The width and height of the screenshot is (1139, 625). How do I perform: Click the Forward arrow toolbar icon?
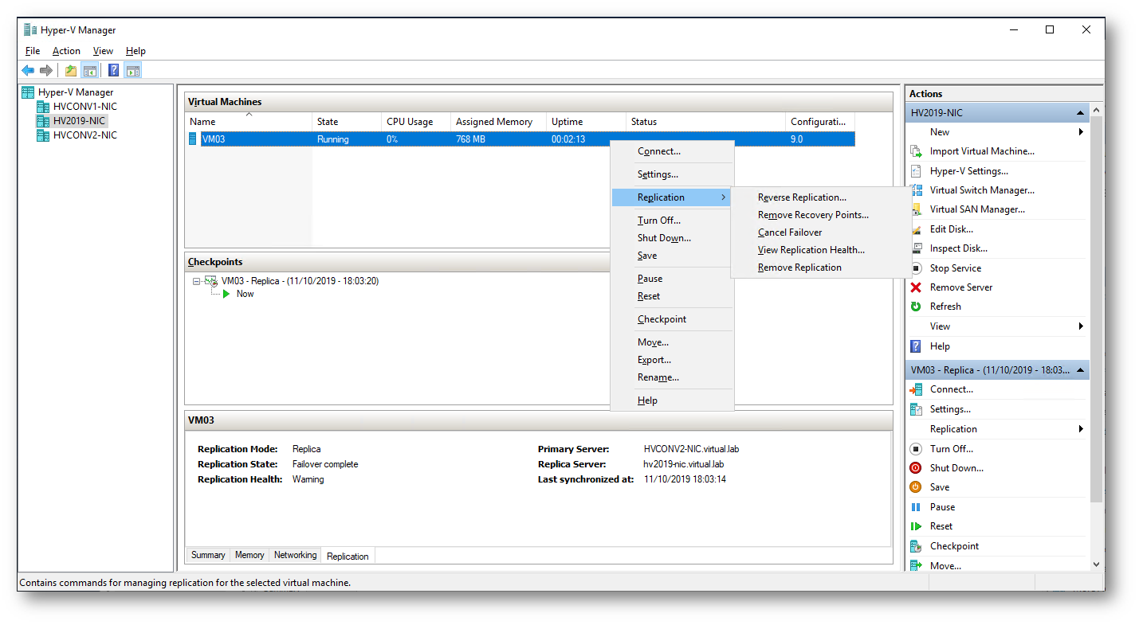pos(46,70)
